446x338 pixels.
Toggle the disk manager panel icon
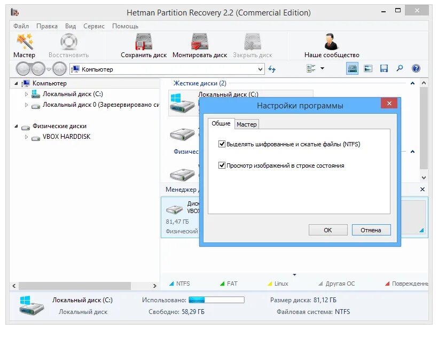tap(352, 68)
